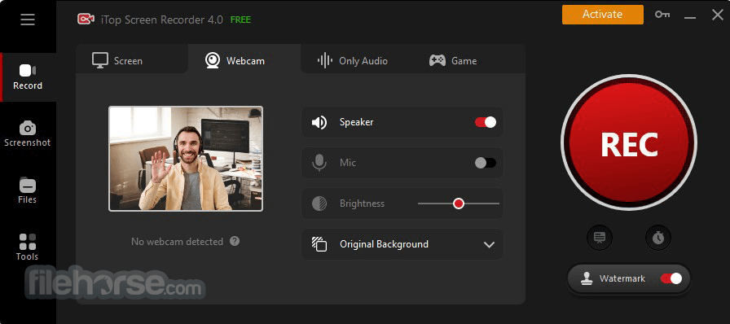
Task: Open the Files section in sidebar
Action: point(28,190)
